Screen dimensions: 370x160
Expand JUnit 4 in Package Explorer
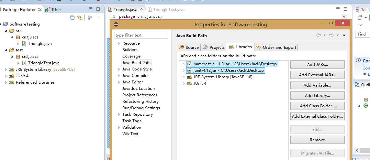6,76
